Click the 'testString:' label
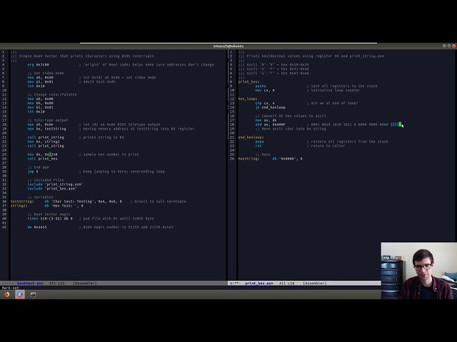The image size is (457, 342). 22,201
